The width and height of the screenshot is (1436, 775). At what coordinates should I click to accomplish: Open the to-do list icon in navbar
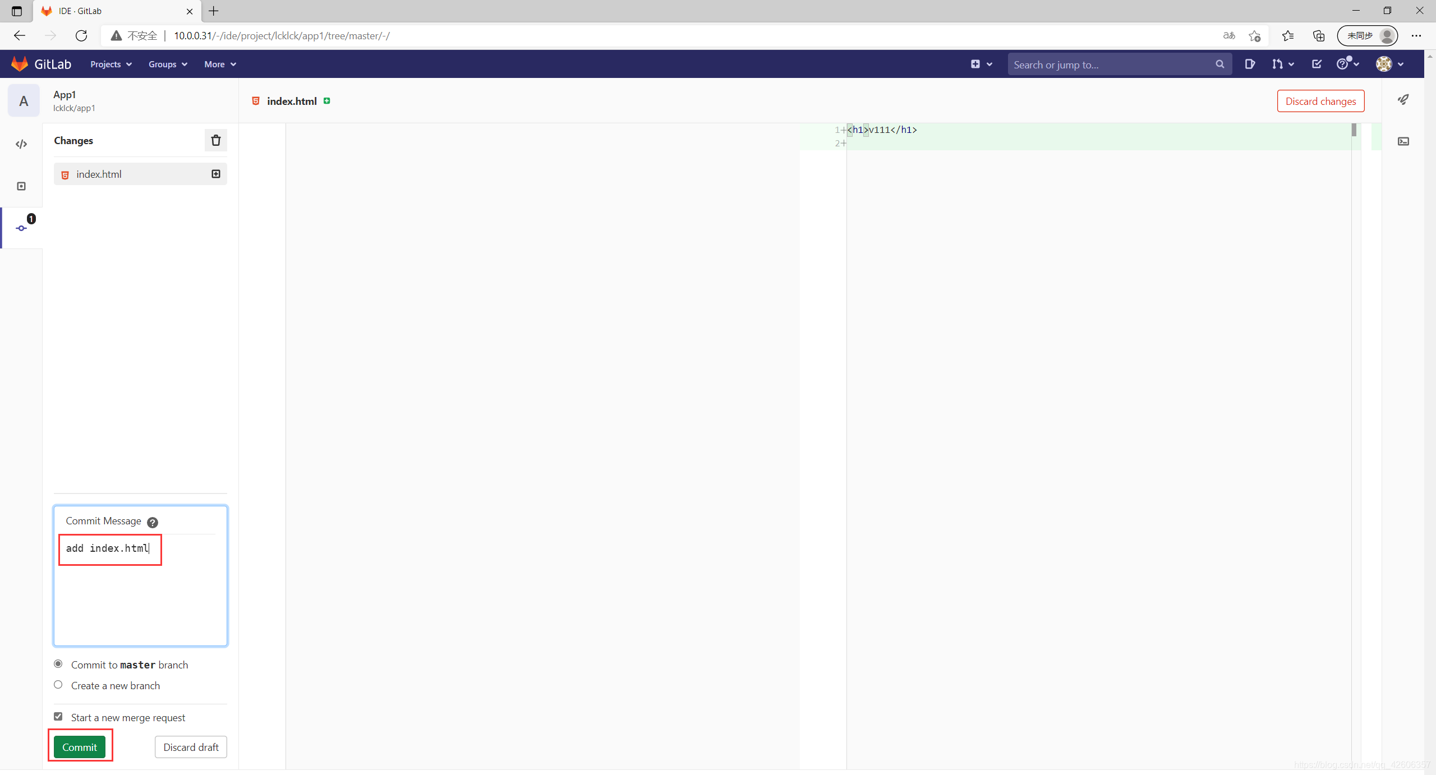(x=1317, y=64)
